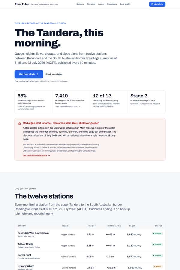180x270 pixels.
Task: Click the bell icon in Get alerts button
Action: click(152, 4)
